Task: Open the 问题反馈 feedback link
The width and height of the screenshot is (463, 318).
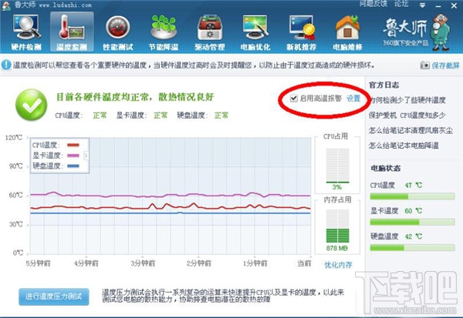Action: click(373, 4)
